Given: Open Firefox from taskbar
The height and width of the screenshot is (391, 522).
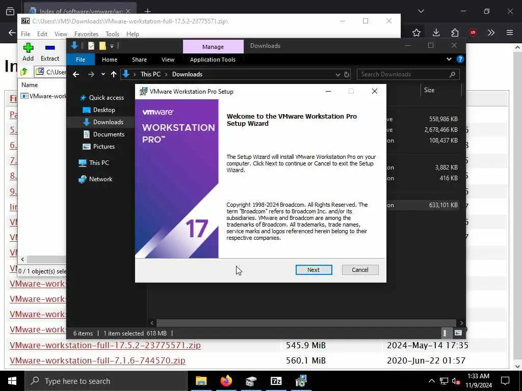Looking at the screenshot, I should 226,381.
